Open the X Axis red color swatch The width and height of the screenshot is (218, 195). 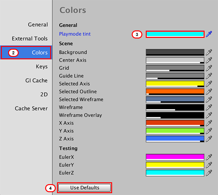pos(175,123)
